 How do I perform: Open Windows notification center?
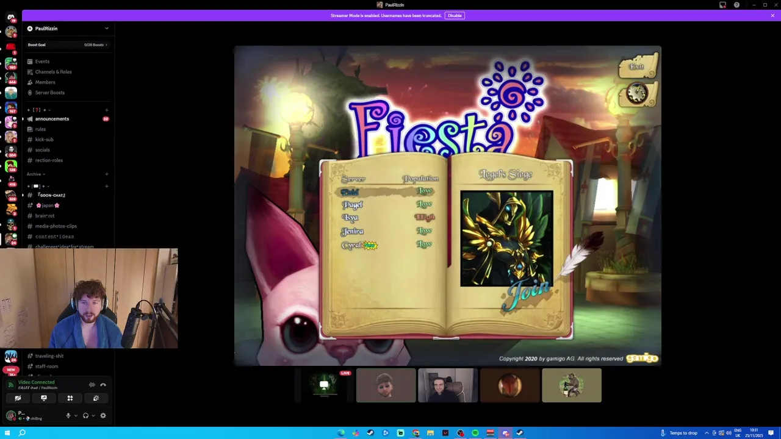[771, 433]
